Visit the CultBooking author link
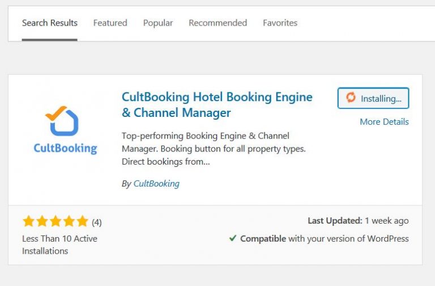Screen dimensions: 435x286 pos(156,183)
